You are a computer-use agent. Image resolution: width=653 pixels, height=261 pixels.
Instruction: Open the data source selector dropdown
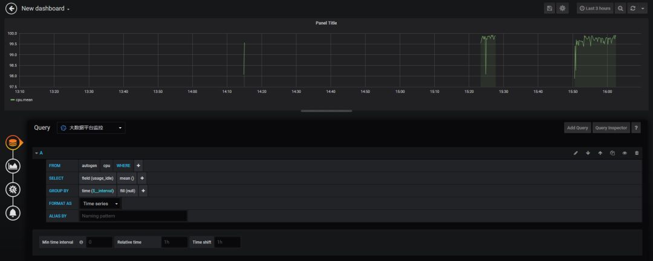91,128
